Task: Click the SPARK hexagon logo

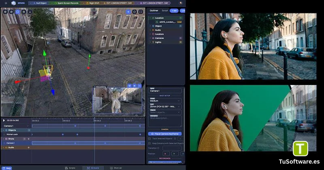Action: tap(13, 3)
